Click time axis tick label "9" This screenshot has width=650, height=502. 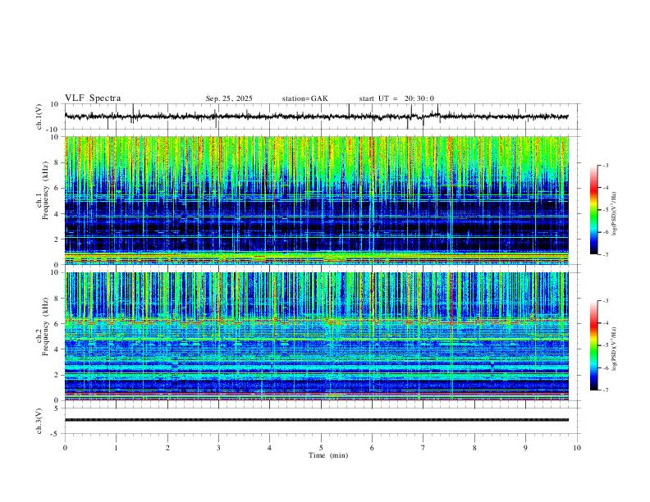(x=525, y=448)
